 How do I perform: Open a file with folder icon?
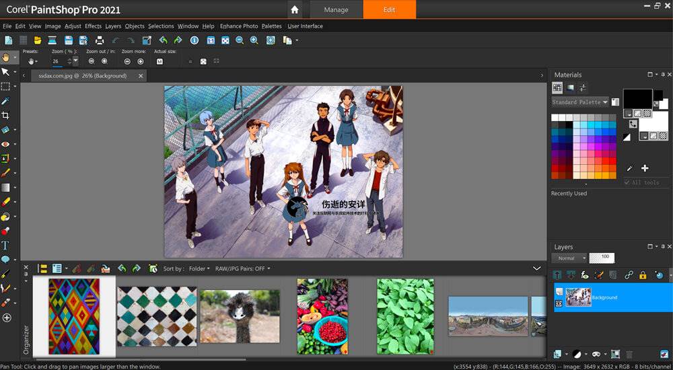(38, 40)
